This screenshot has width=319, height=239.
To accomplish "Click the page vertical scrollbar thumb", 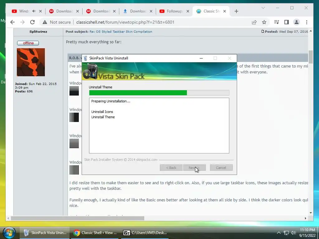I will tap(311, 57).
